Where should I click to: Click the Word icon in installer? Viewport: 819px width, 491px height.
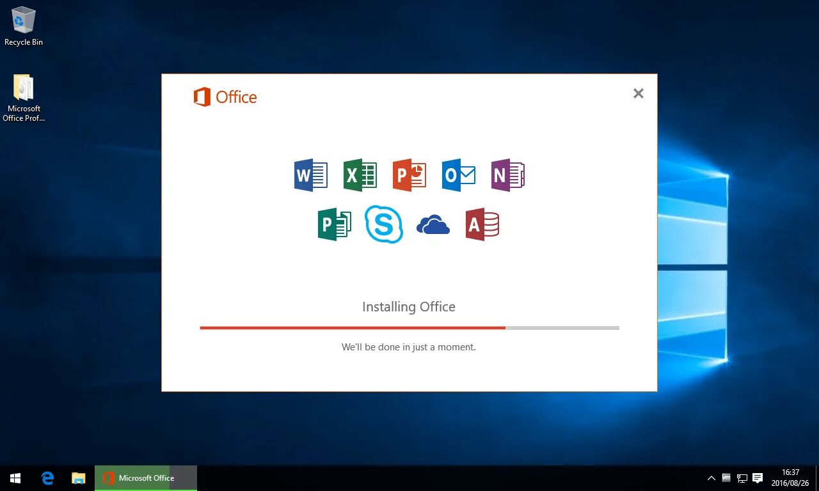(311, 175)
